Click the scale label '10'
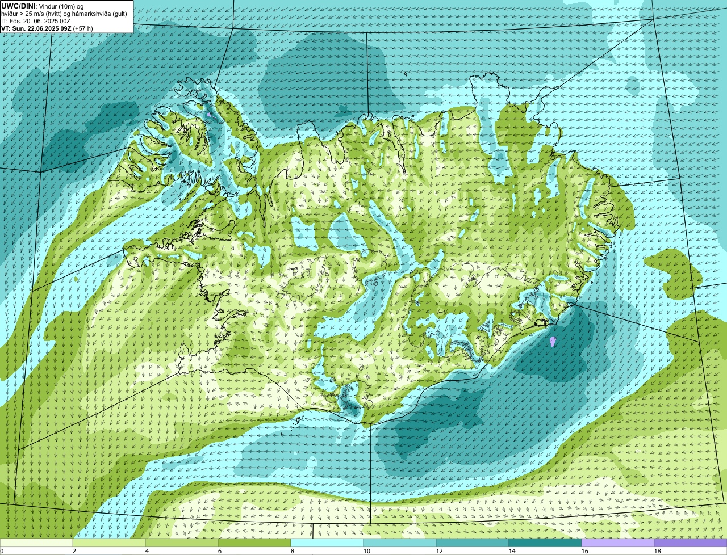The height and width of the screenshot is (555, 727). point(367,551)
